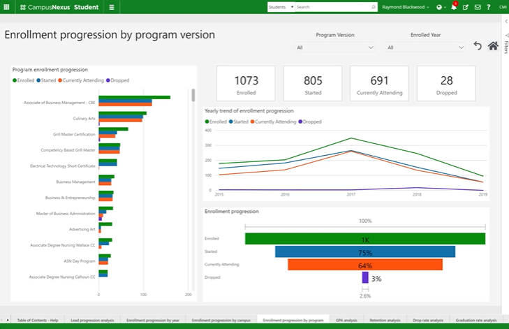
Task: Open the globe language menu
Action: 439,7
